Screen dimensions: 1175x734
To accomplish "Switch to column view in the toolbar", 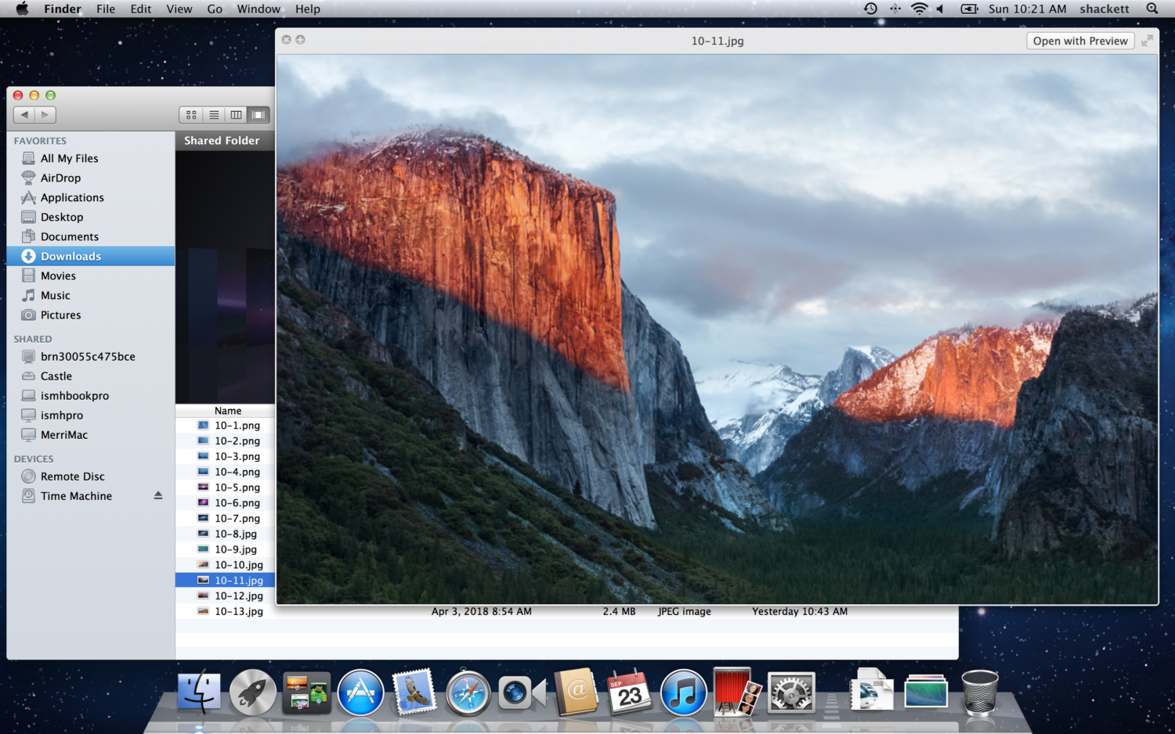I will coord(235,114).
